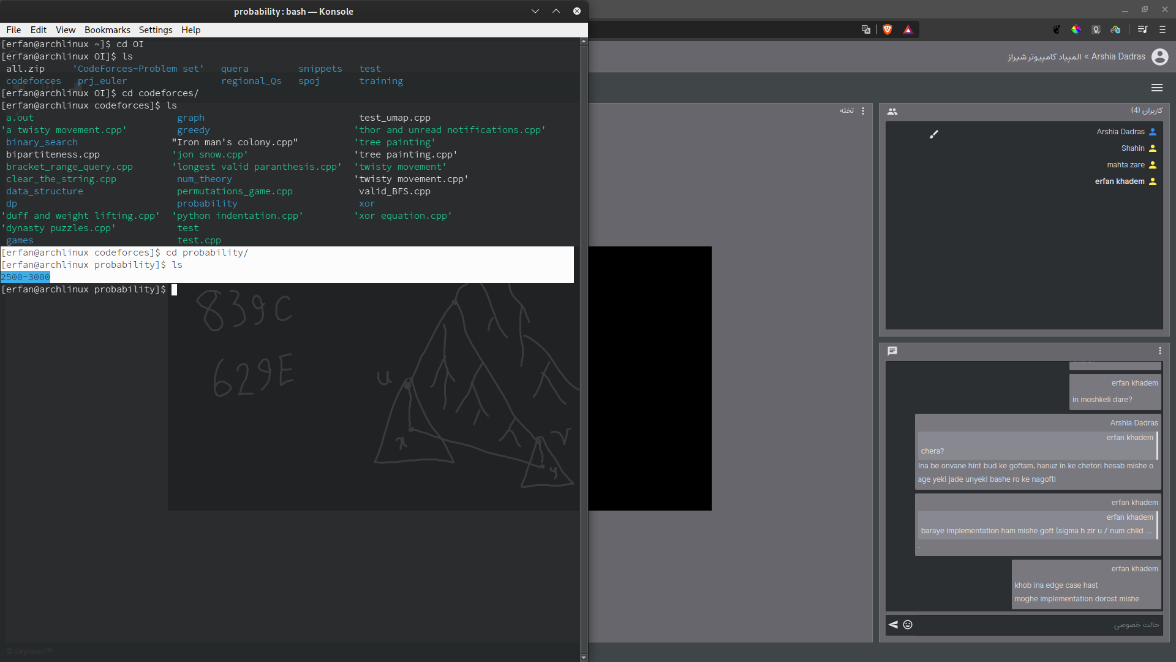Restore the browser window
The image size is (1176, 662).
(x=1144, y=9)
